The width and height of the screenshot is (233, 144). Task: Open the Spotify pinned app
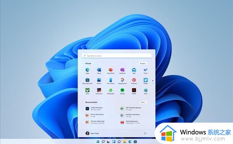[x=122, y=91]
